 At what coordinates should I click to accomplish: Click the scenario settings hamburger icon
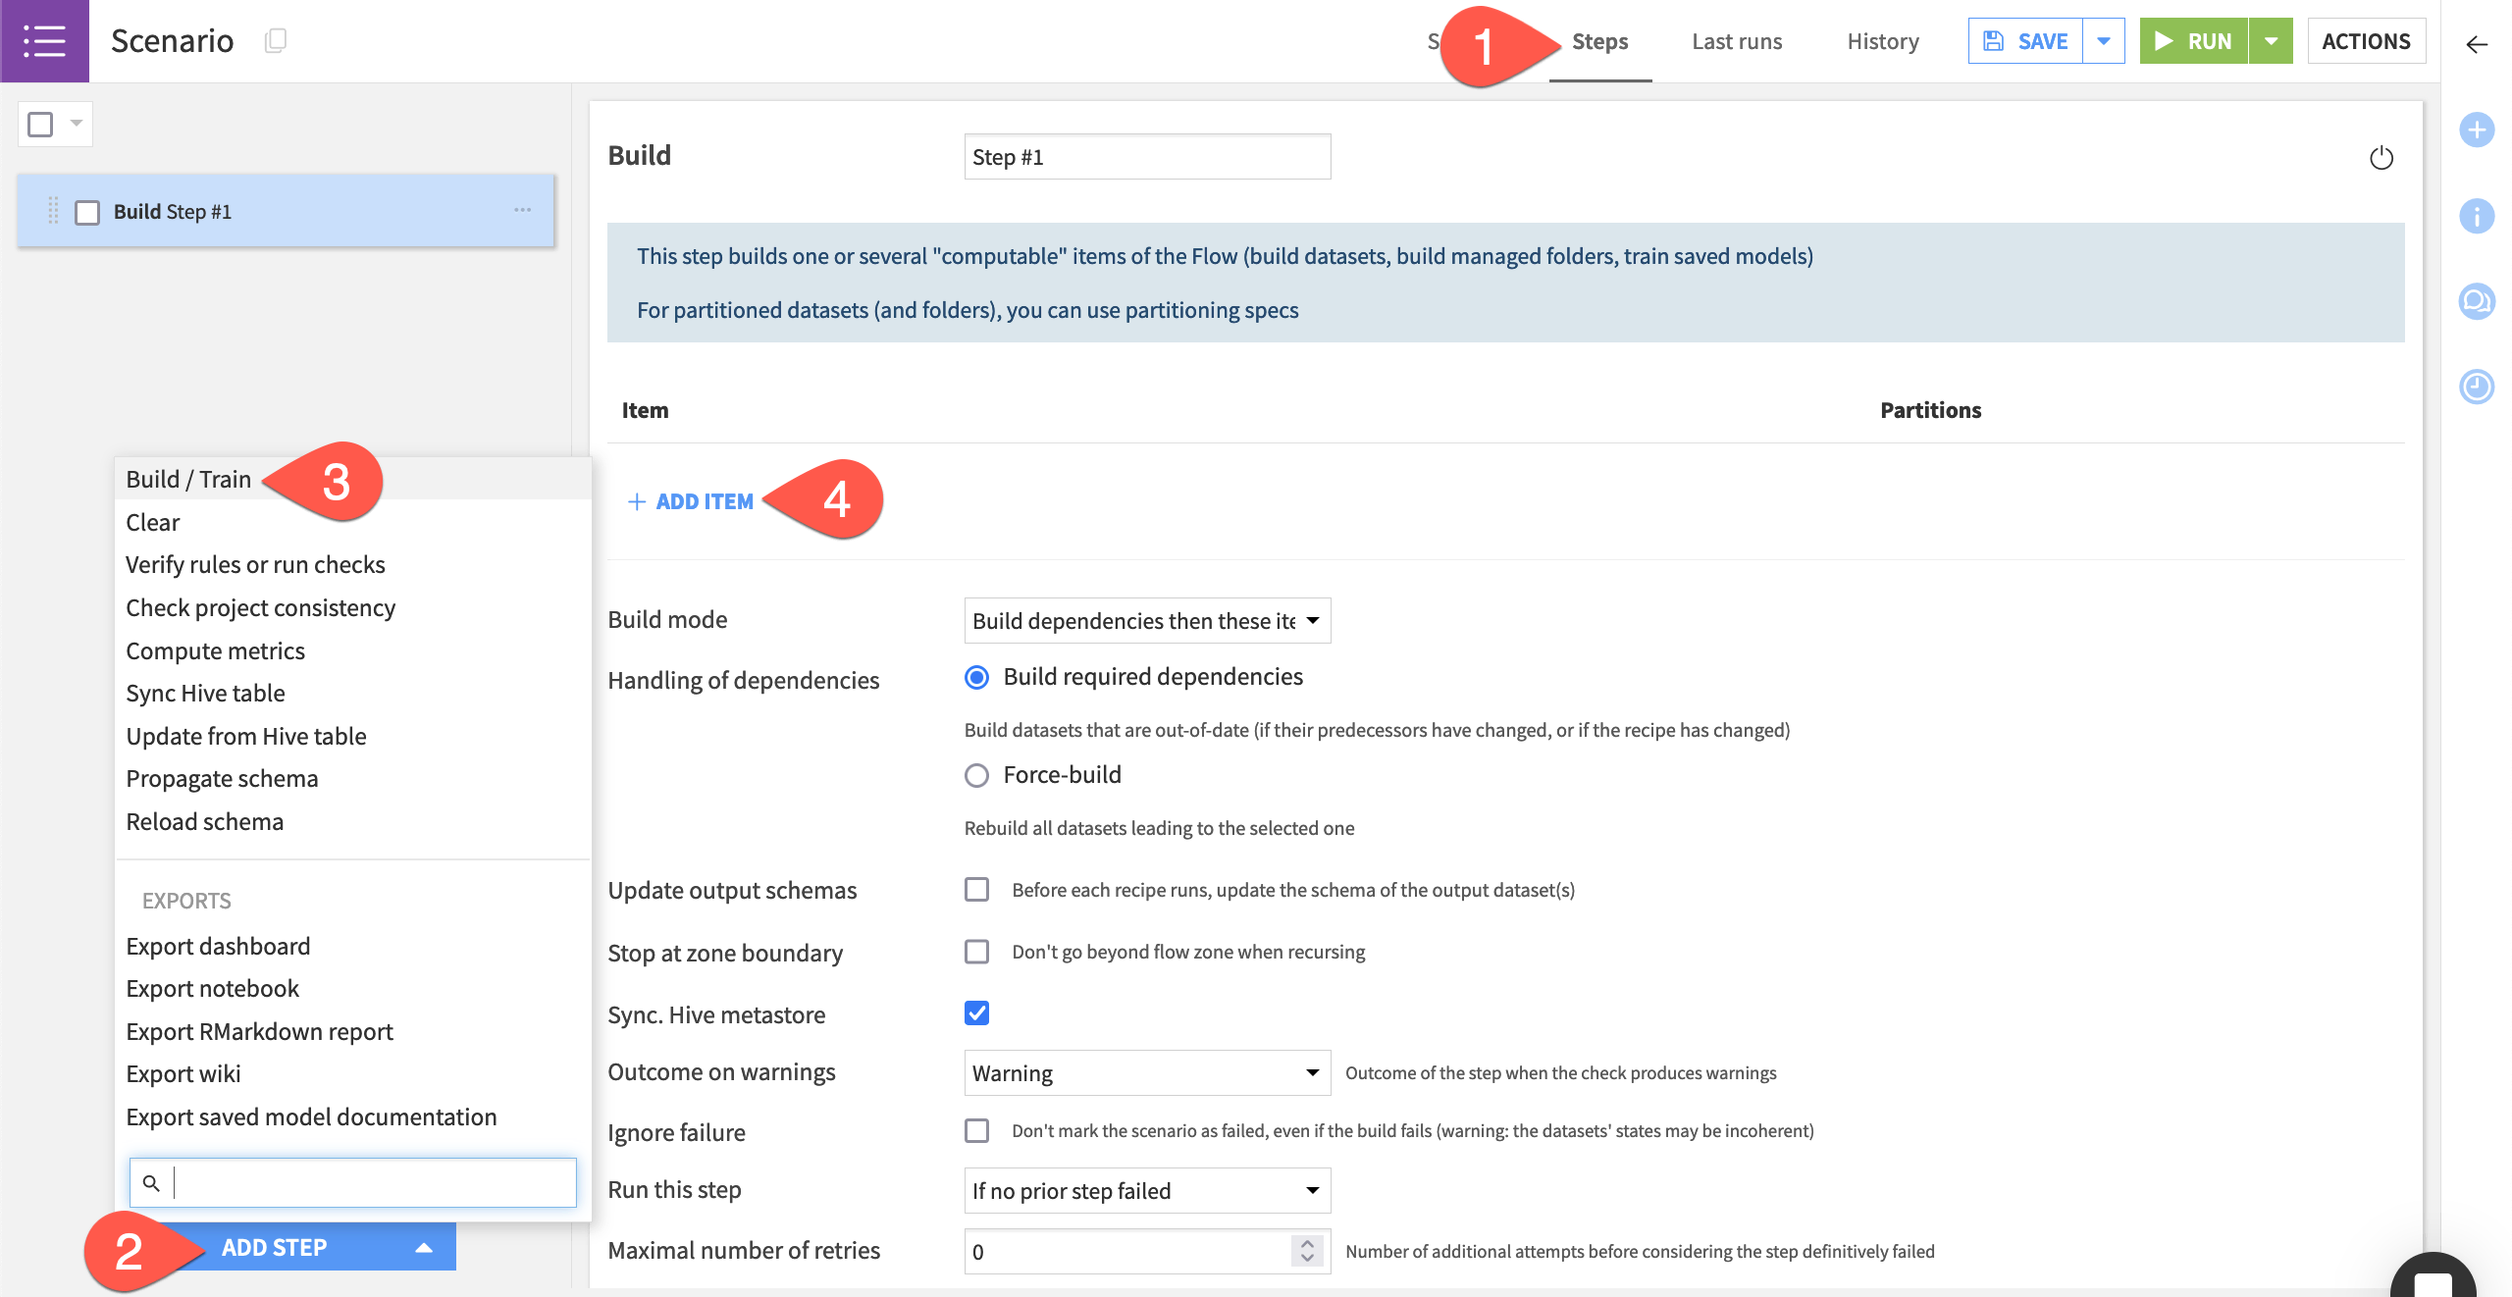(45, 39)
